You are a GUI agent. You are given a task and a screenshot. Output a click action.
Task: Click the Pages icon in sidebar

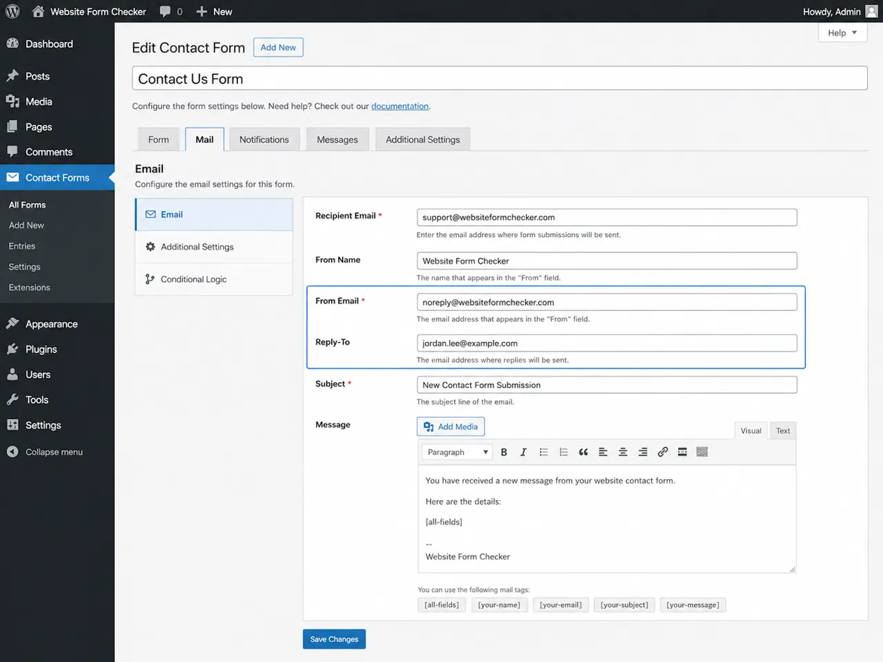(x=12, y=127)
